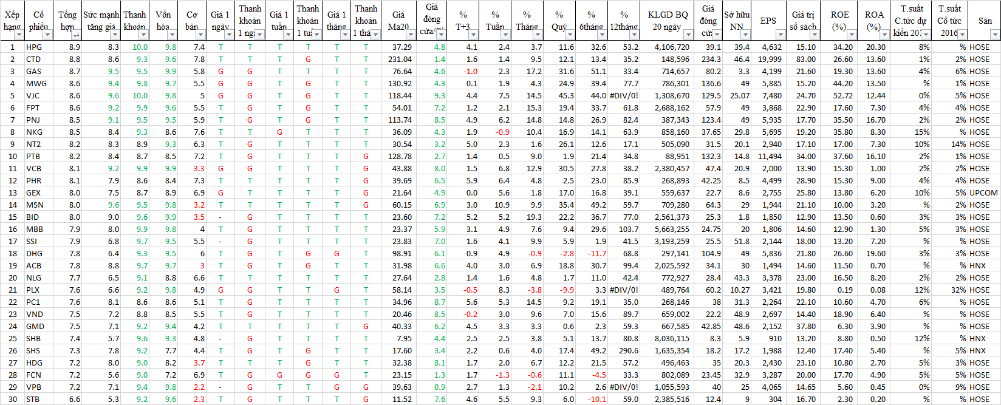
Task: Click the STB ticker cell
Action: 39,399
